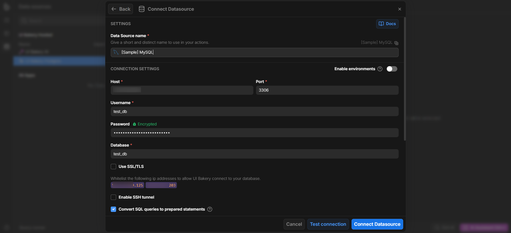Screen dimensions: 511x233
Task: Edit the Port field showing 3306
Action: click(x=327, y=90)
